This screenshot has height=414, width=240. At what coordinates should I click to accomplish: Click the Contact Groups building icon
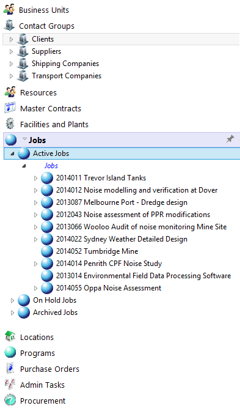[x=9, y=26]
